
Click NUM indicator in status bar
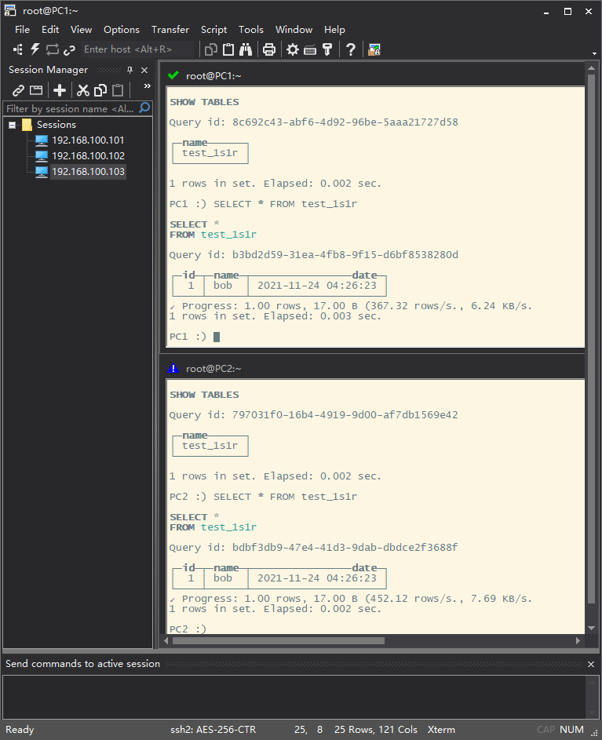coord(571,730)
